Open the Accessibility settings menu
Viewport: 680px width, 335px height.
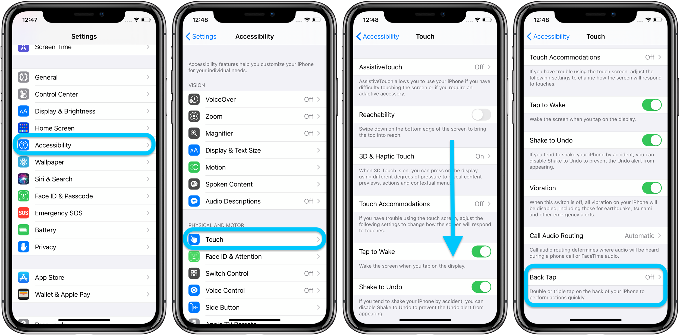(84, 145)
